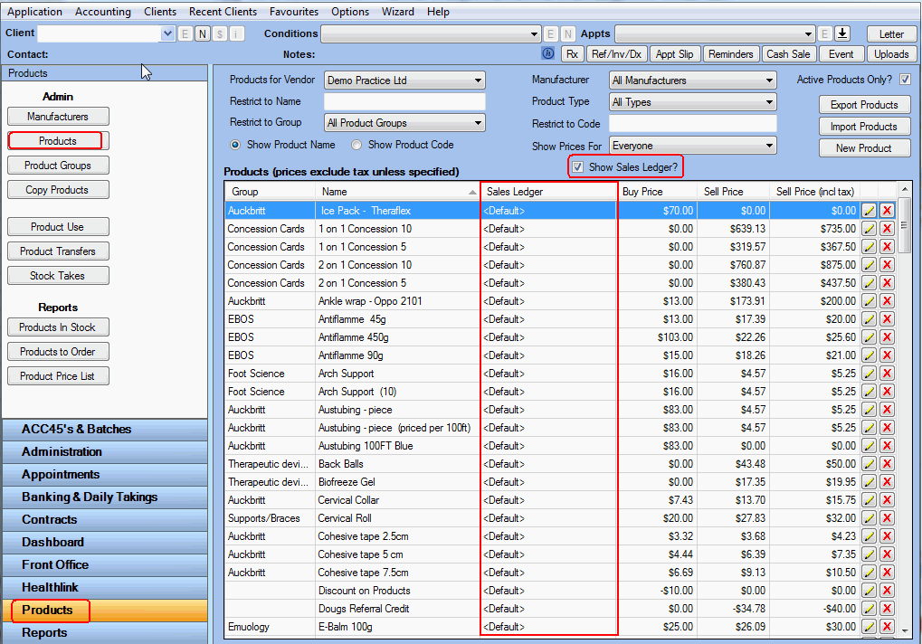Image resolution: width=922 pixels, height=644 pixels.
Task: Sort by the Name column header
Action: pos(397,192)
